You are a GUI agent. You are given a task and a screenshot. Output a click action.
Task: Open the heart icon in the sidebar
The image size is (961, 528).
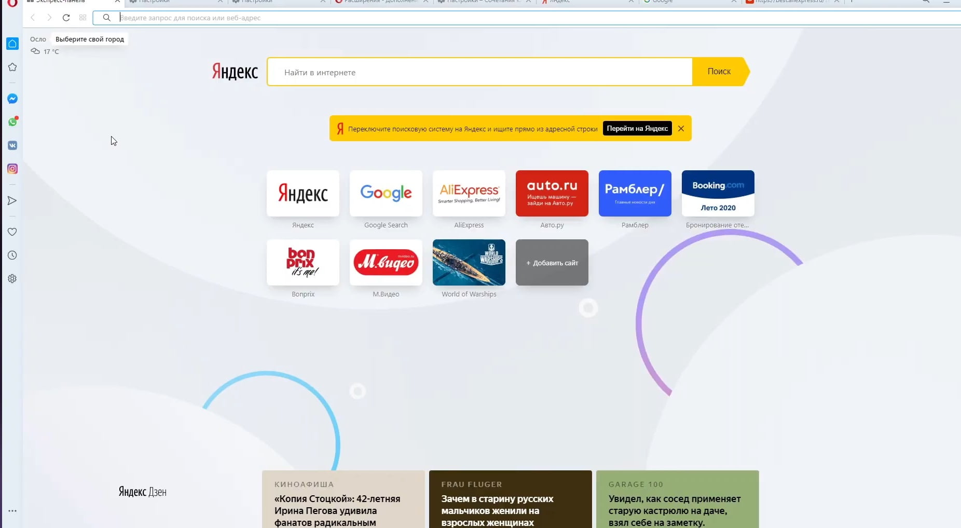[12, 232]
